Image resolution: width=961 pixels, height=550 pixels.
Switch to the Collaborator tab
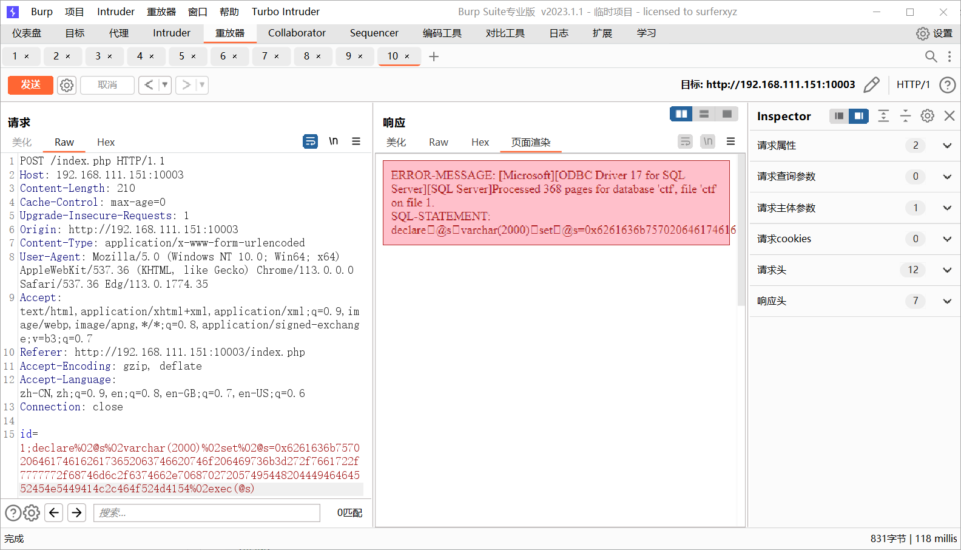point(297,33)
